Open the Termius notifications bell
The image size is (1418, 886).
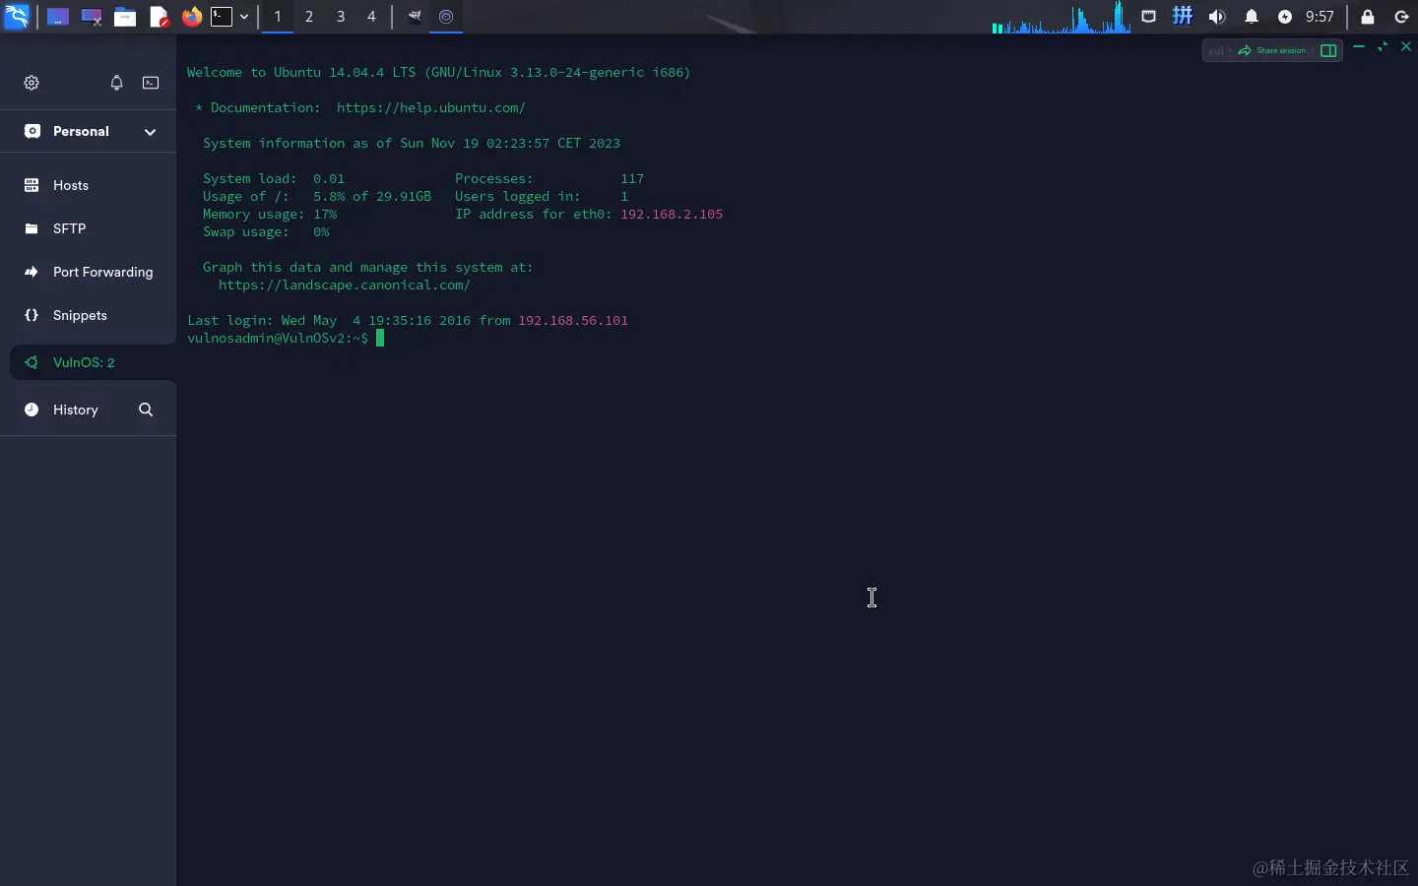(x=116, y=83)
